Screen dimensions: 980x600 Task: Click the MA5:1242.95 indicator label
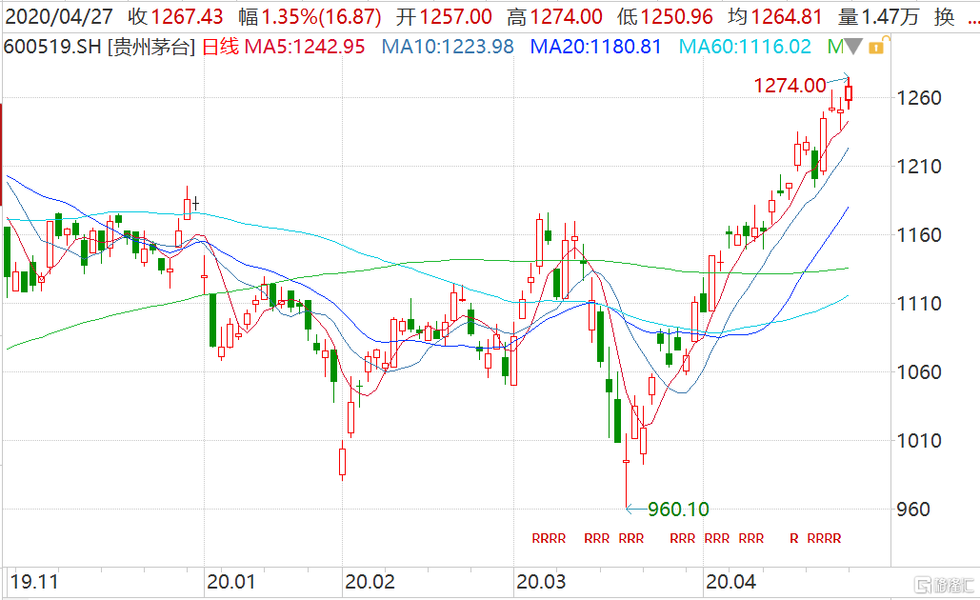pyautogui.click(x=305, y=47)
